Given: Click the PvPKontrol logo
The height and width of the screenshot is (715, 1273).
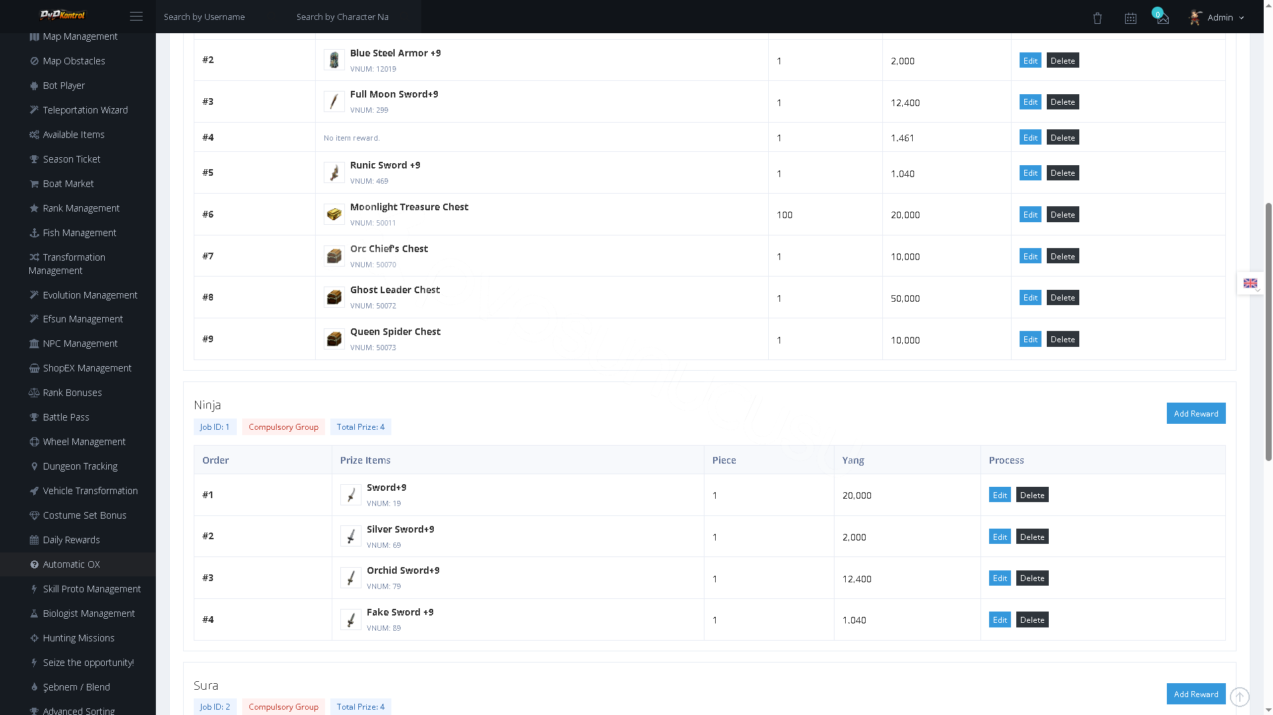Looking at the screenshot, I should click(x=62, y=15).
